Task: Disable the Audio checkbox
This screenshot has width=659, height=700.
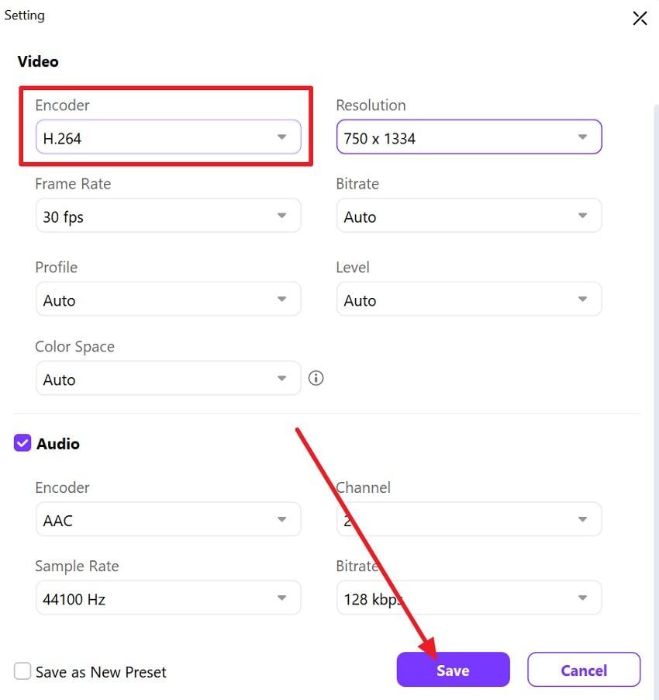Action: (x=21, y=443)
